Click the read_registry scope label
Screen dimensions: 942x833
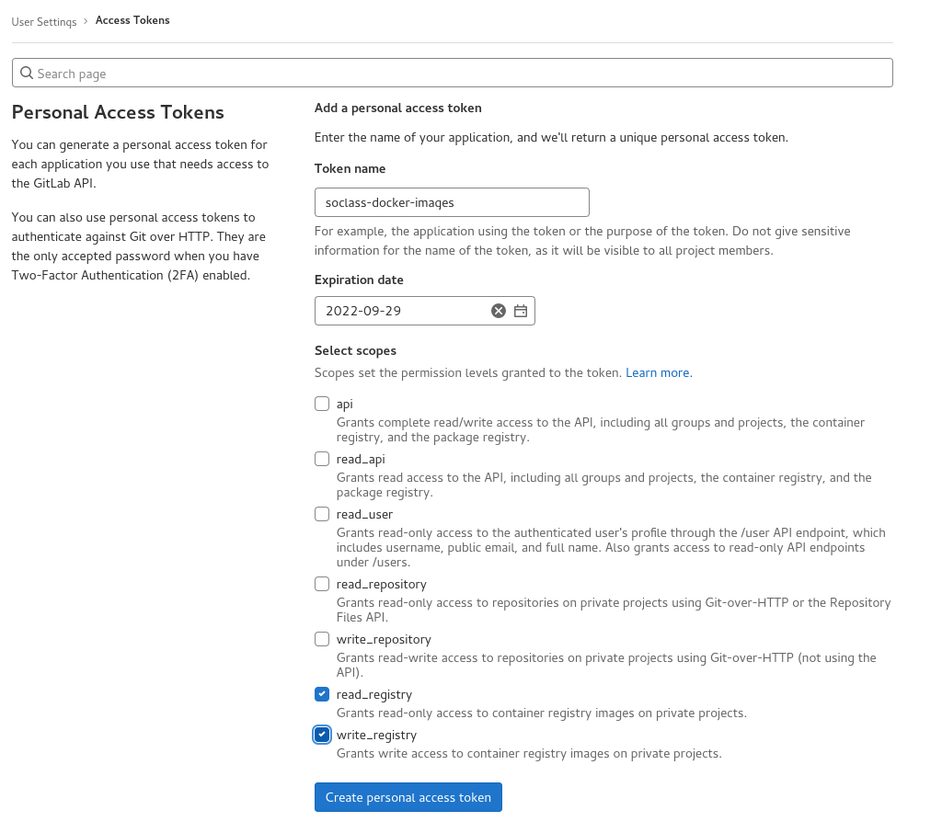click(x=374, y=695)
